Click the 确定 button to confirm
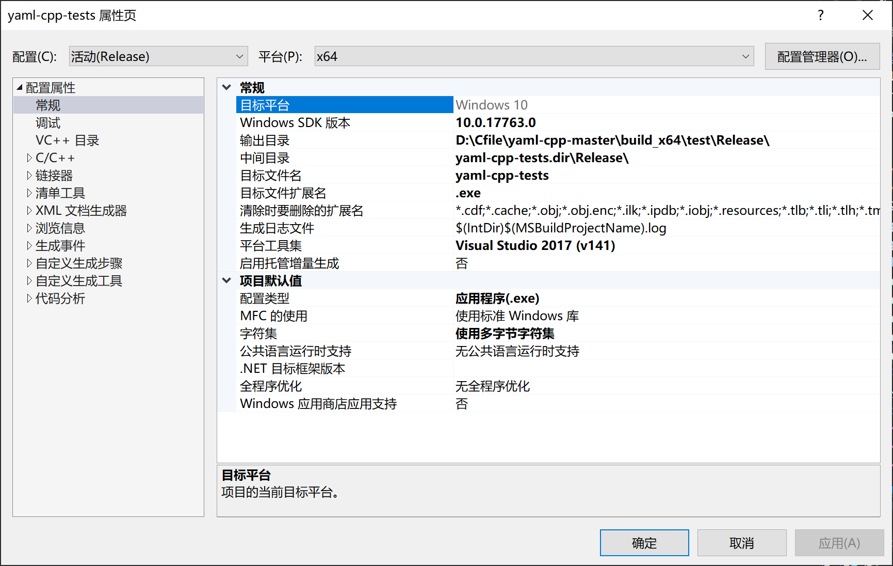Image resolution: width=893 pixels, height=566 pixels. pyautogui.click(x=644, y=543)
